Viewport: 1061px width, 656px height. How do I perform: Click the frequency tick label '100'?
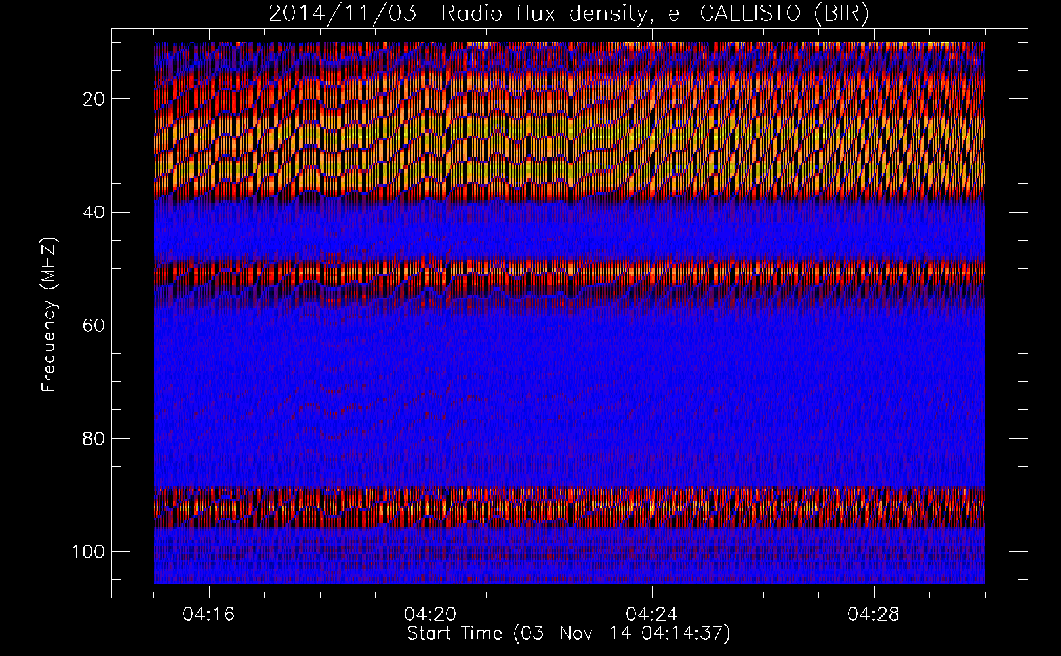pos(90,551)
